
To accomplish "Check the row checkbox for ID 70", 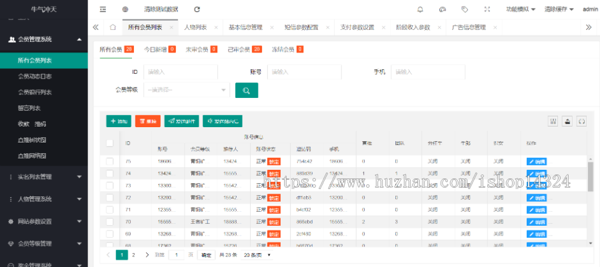I will pyautogui.click(x=110, y=222).
